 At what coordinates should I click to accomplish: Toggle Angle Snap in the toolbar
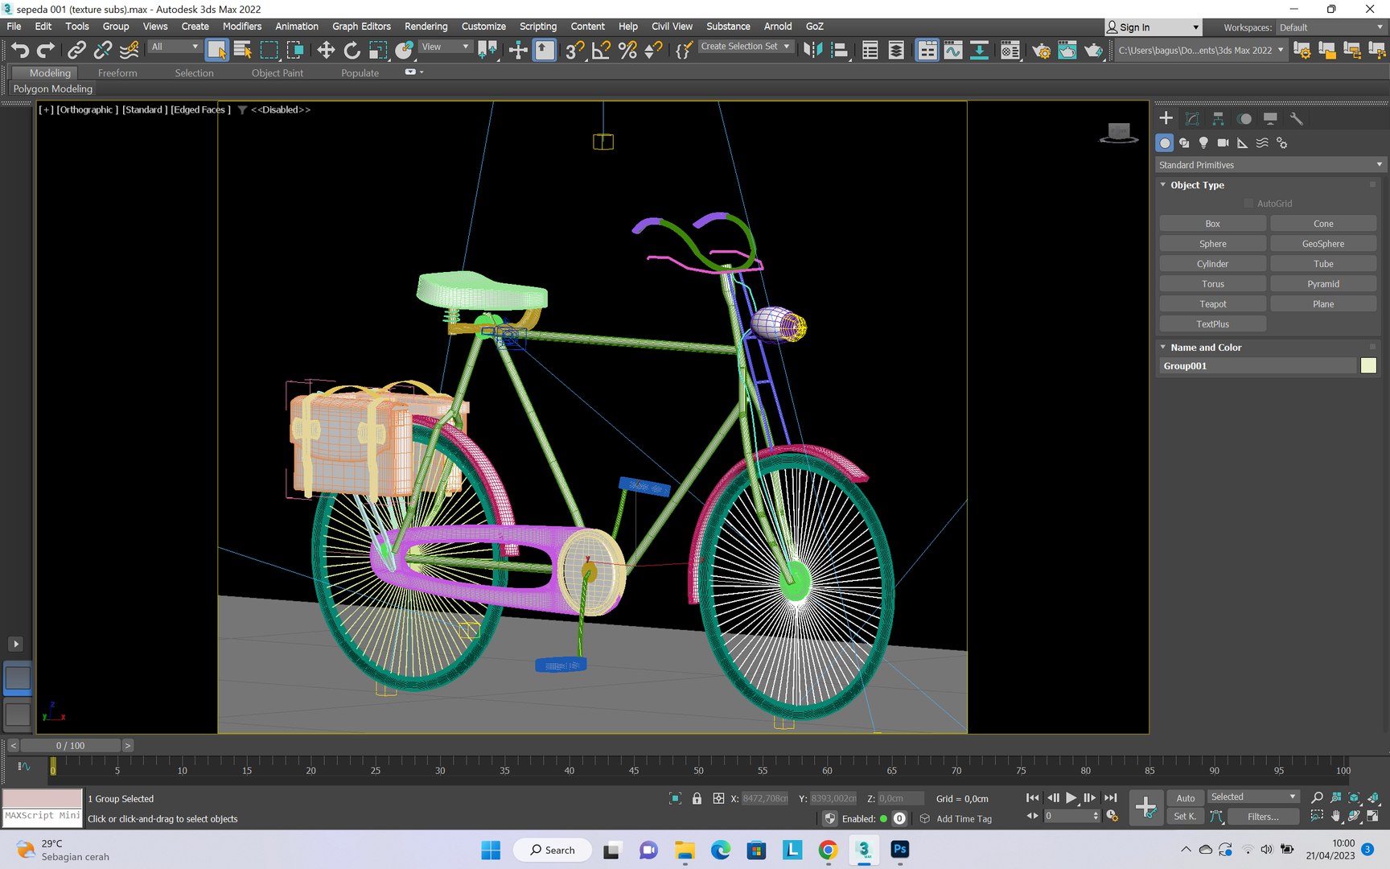click(601, 50)
